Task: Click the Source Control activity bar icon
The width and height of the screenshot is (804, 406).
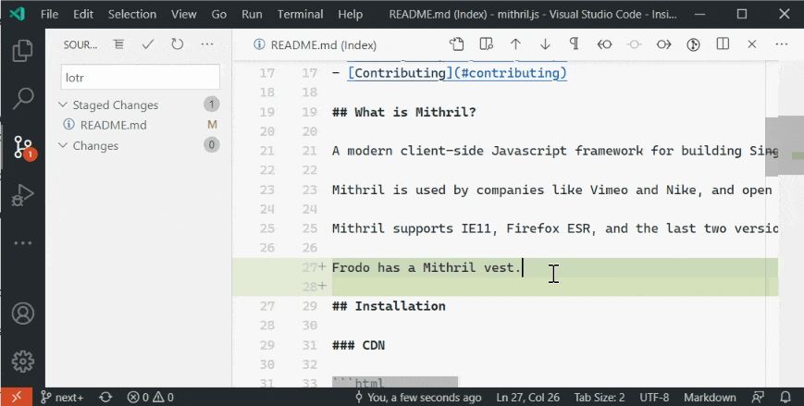Action: (x=22, y=146)
